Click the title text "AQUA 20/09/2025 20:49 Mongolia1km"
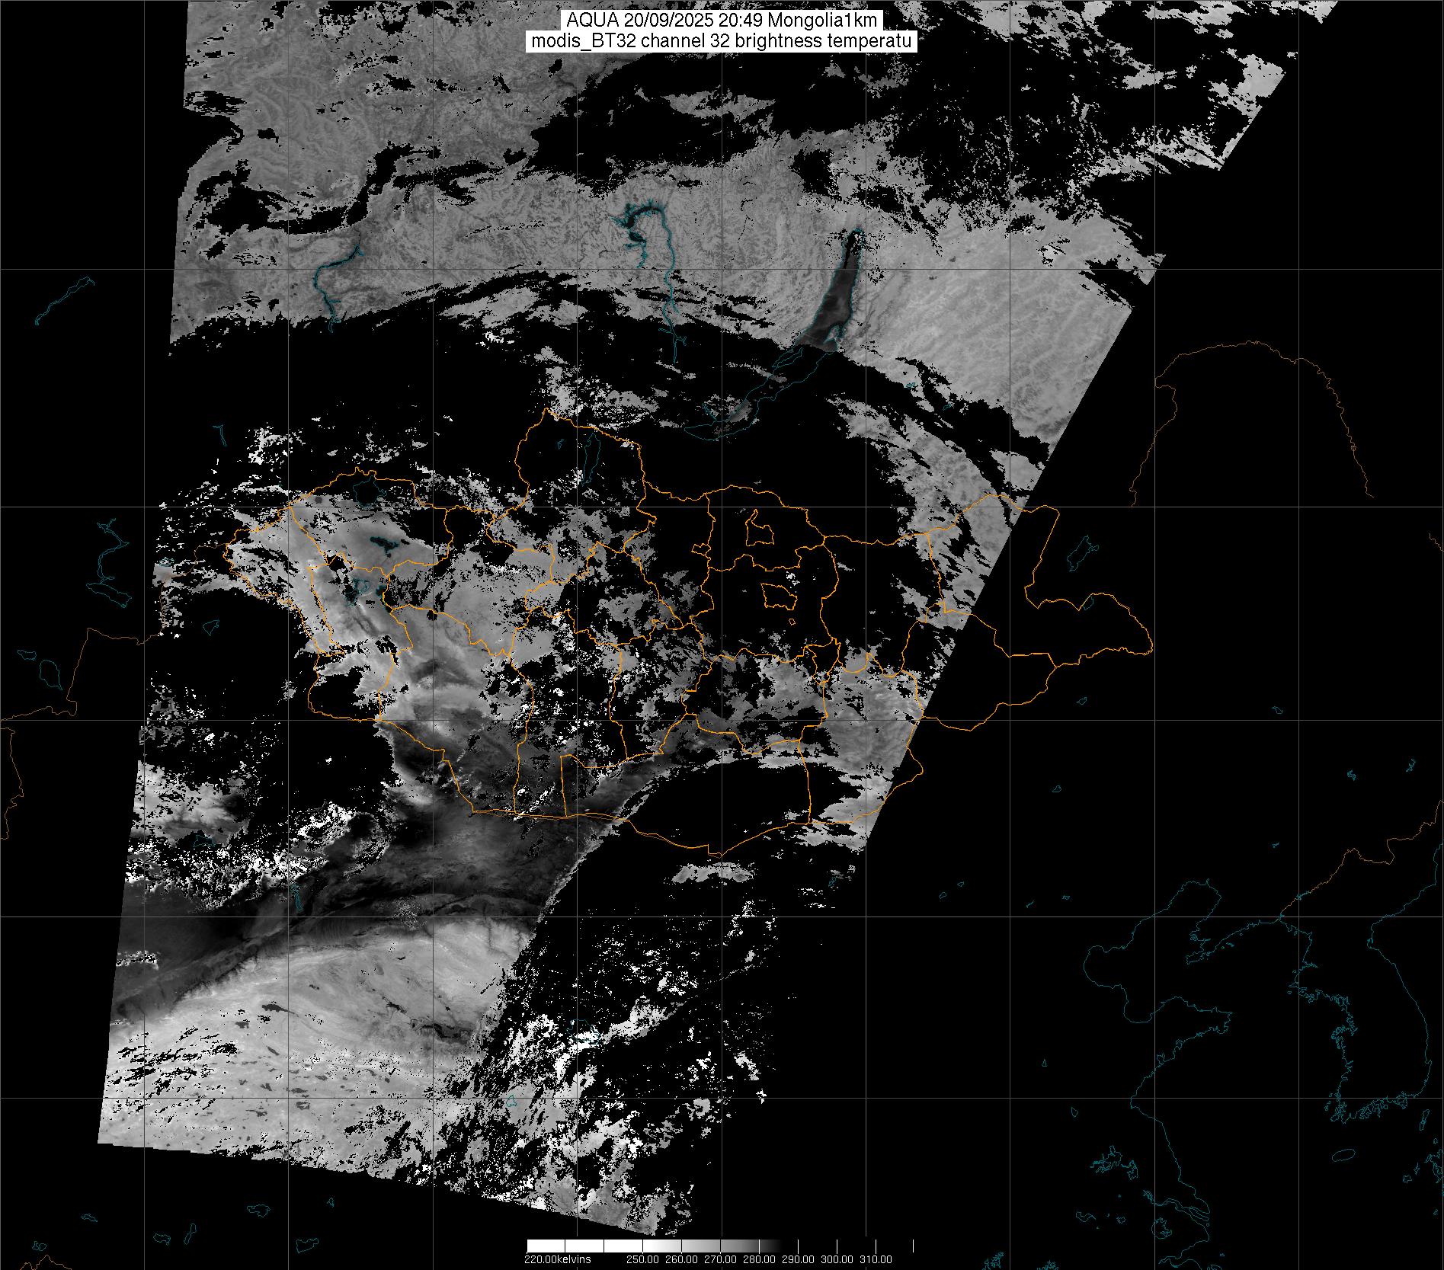This screenshot has width=1444, height=1270. [x=721, y=21]
